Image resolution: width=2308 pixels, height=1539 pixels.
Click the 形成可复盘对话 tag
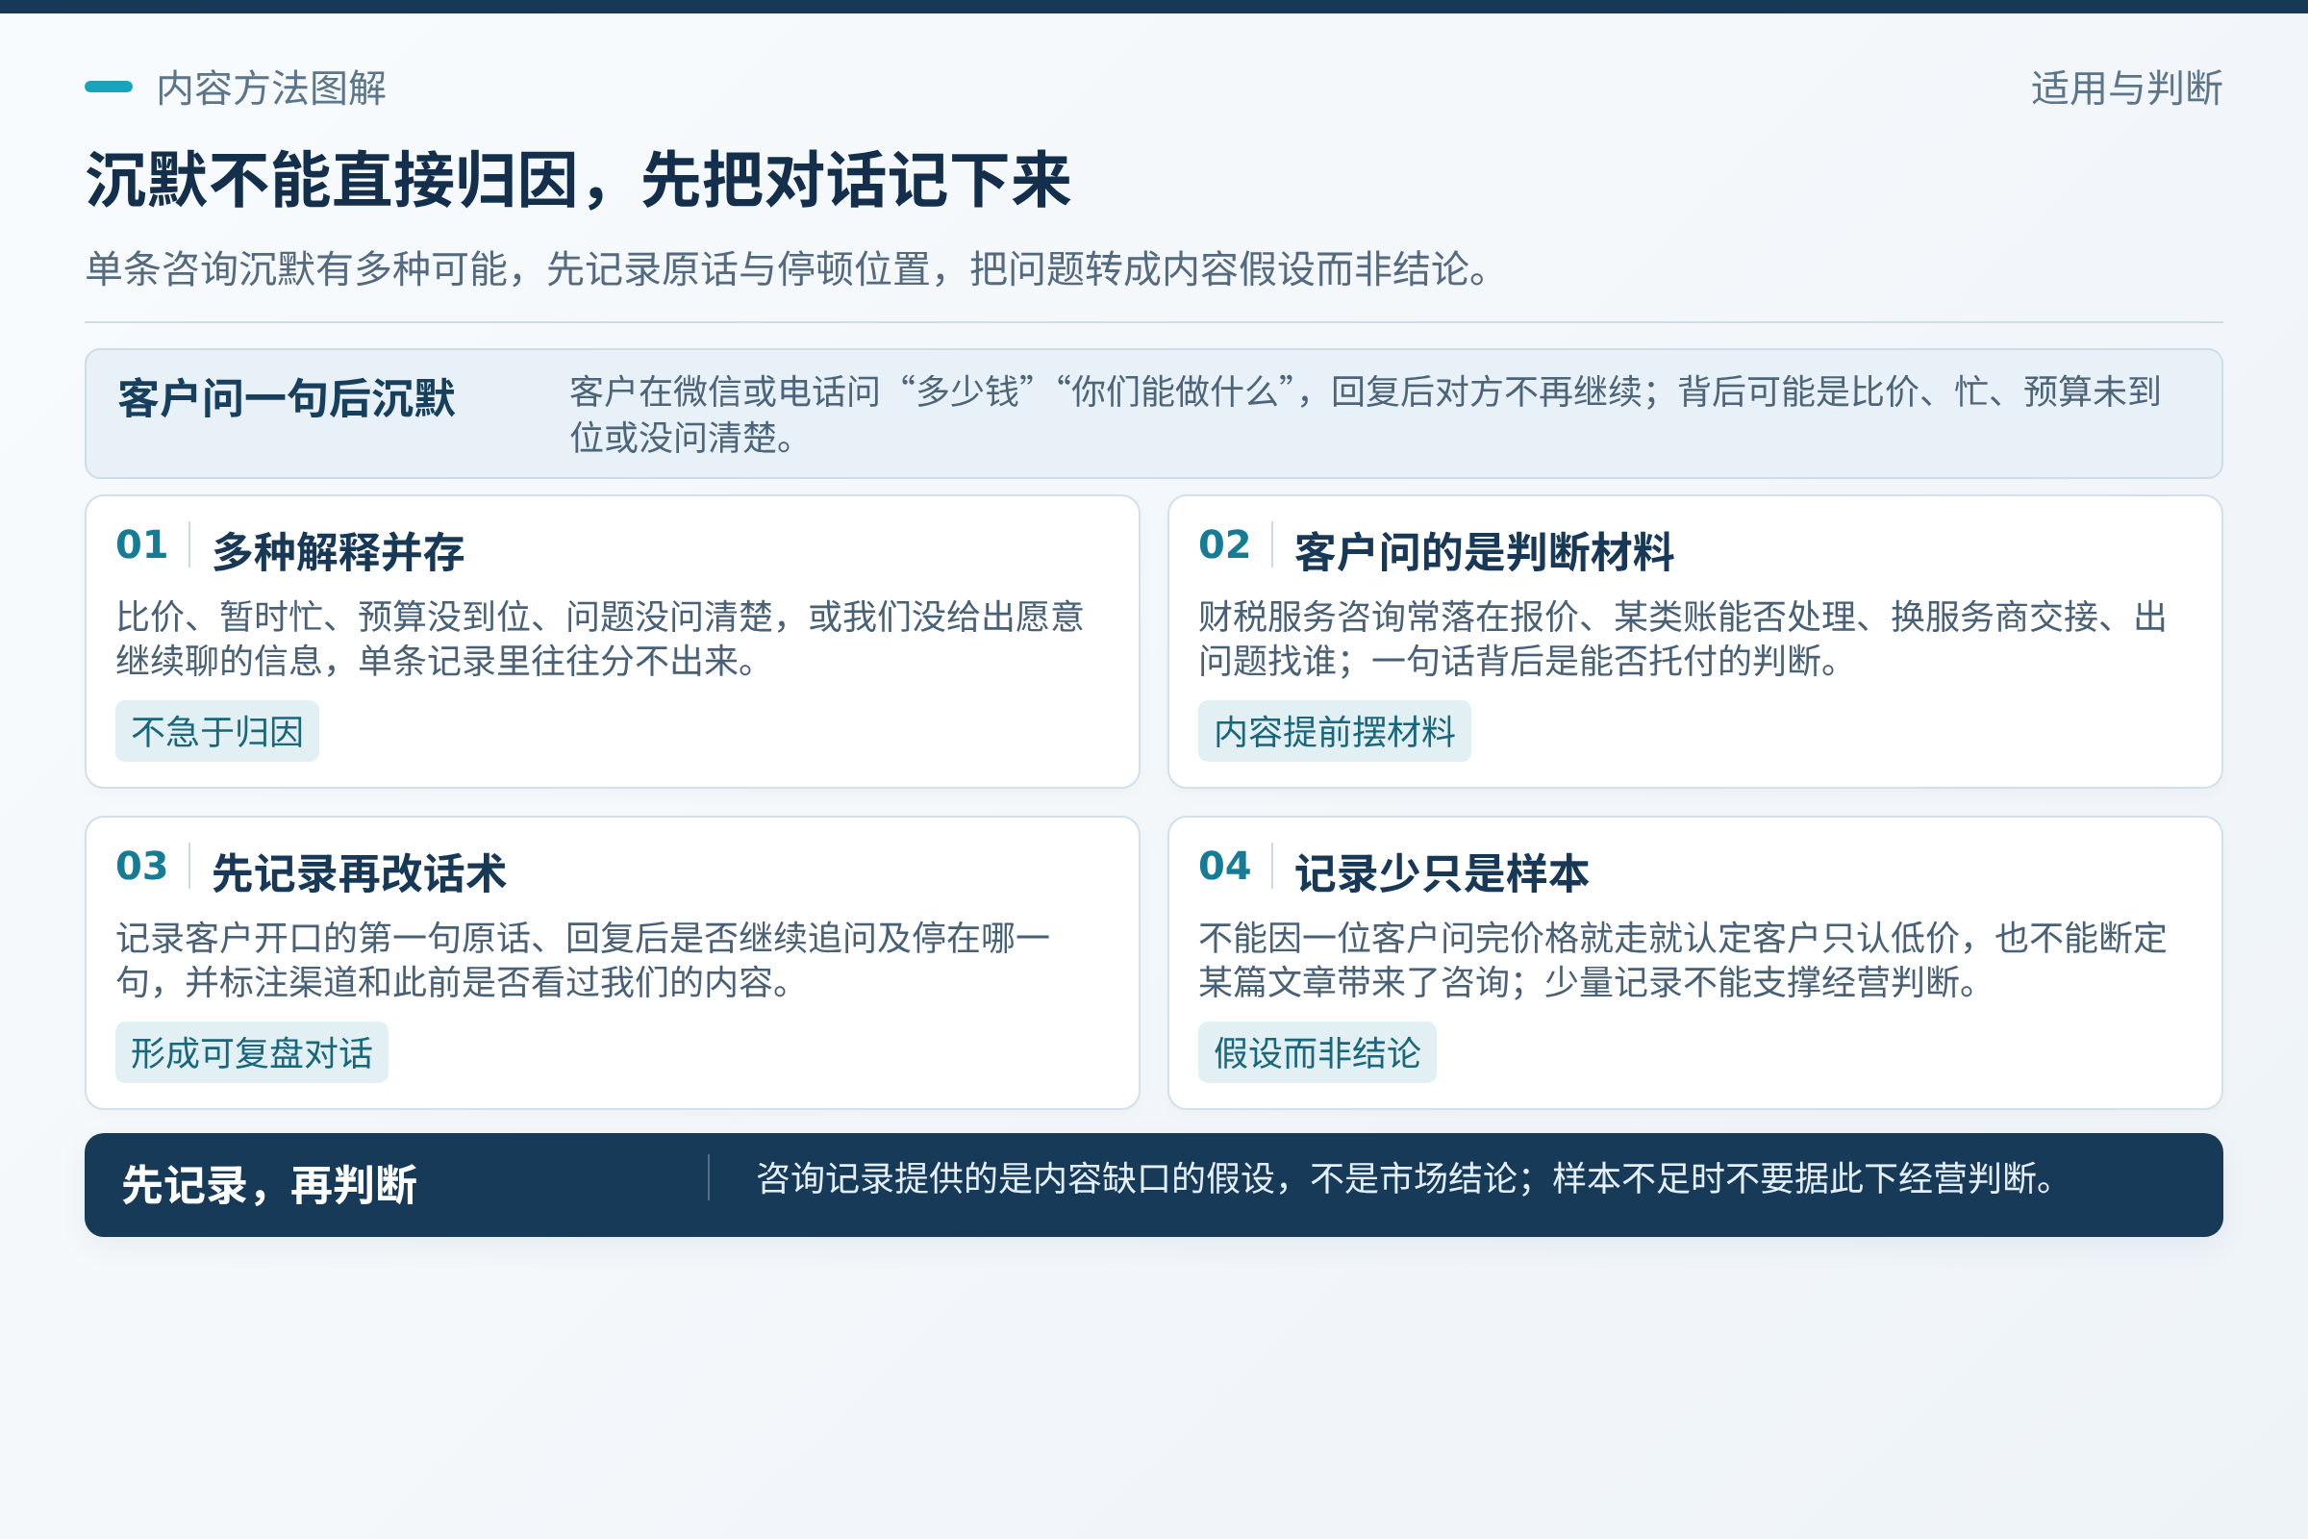[251, 1052]
